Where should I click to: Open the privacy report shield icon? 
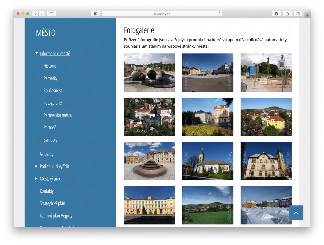point(96,14)
